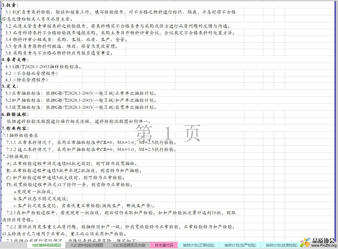Select the row 以上转换方式只适用于正常品
Screen dimensions: 338x249
(64, 234)
